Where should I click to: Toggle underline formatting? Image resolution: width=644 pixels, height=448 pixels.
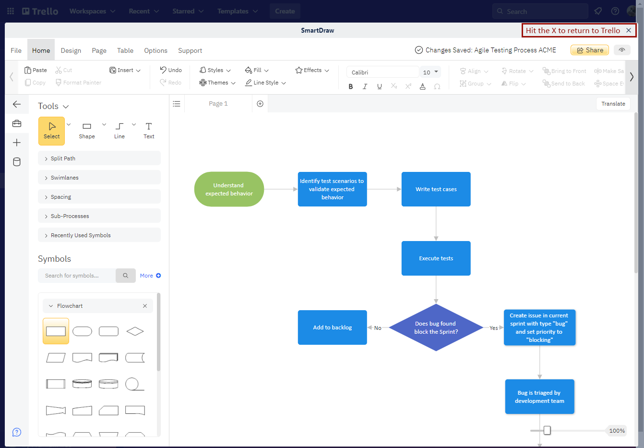[x=379, y=86]
